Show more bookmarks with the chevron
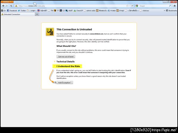 (164, 11)
